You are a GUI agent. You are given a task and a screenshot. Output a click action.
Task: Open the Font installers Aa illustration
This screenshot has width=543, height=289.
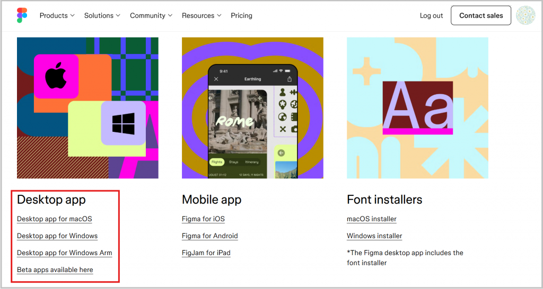(417, 108)
